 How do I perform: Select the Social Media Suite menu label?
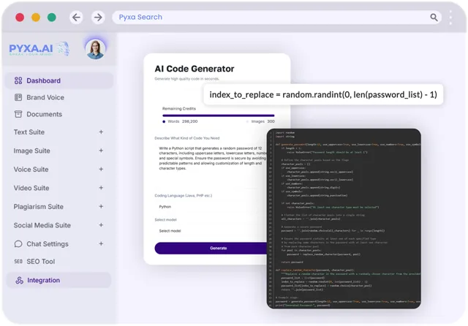pyautogui.click(x=42, y=225)
